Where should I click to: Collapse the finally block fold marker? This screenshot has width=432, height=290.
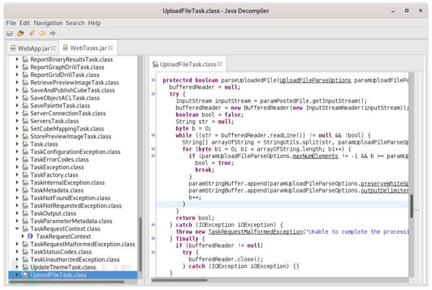[x=153, y=238]
